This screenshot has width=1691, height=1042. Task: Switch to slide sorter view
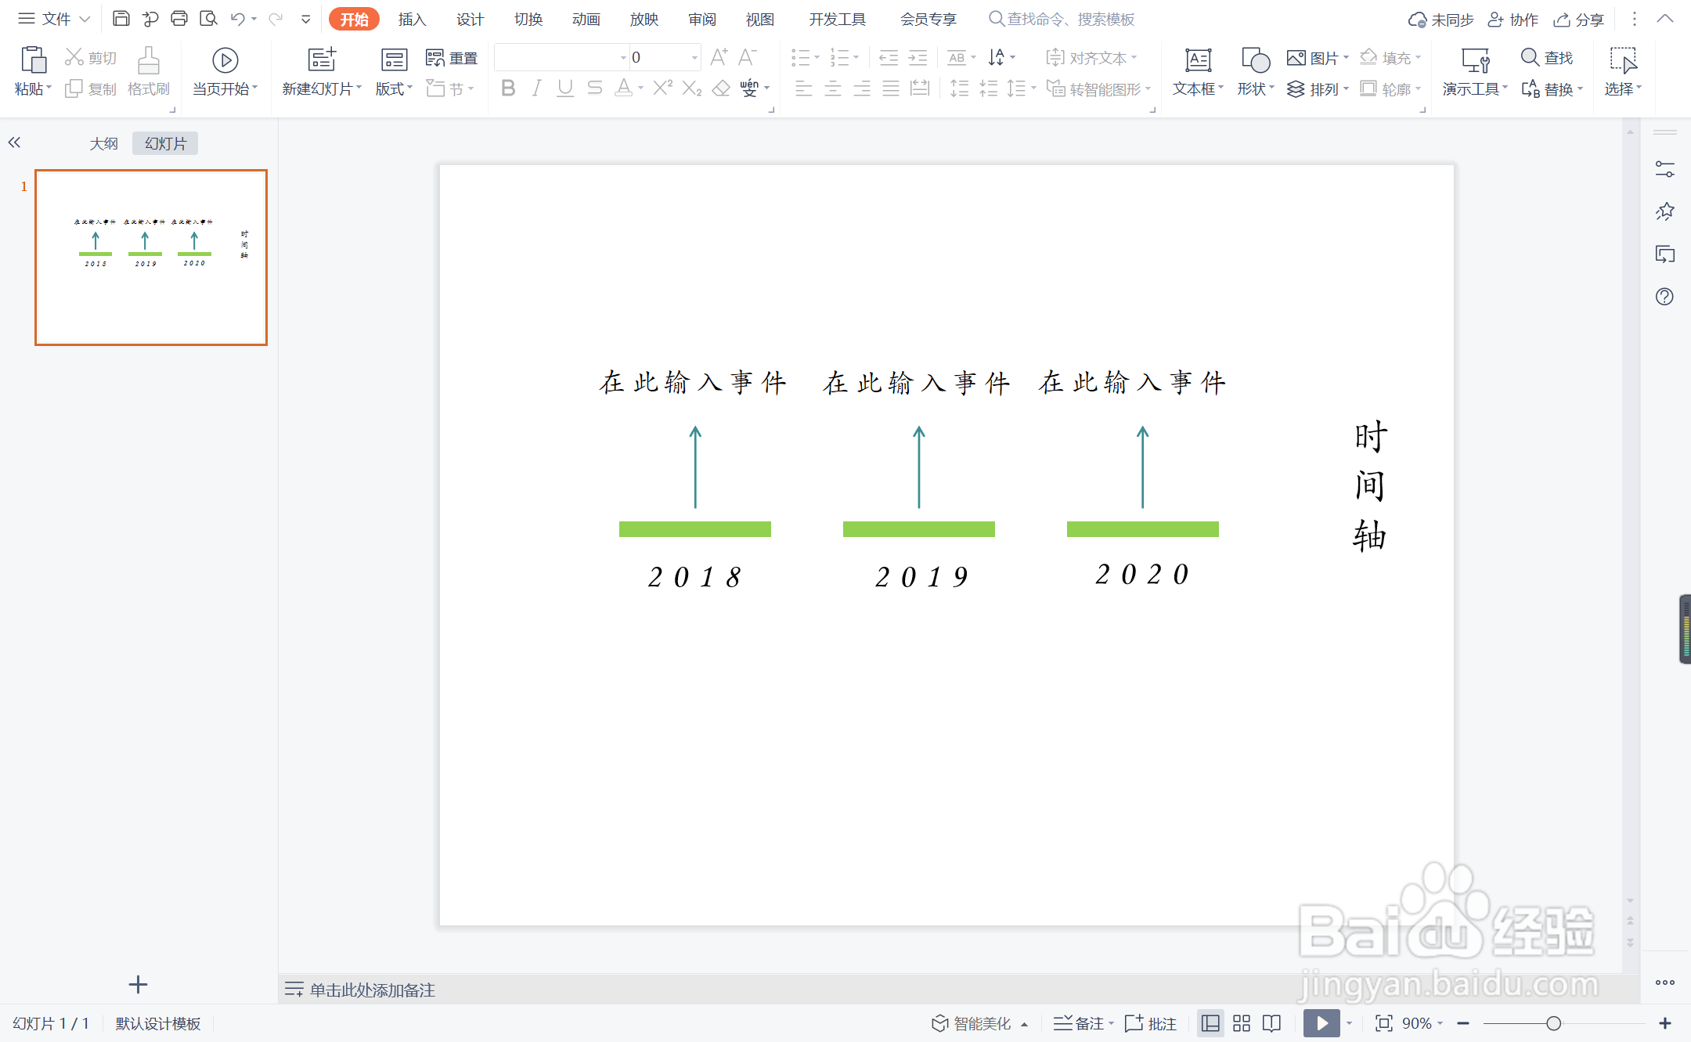pyautogui.click(x=1242, y=1023)
